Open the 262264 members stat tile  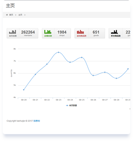22,33
